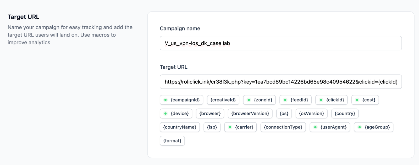The width and height of the screenshot is (419, 165).
Task: Add the {creativeId} macro to URL
Action: (x=223, y=100)
